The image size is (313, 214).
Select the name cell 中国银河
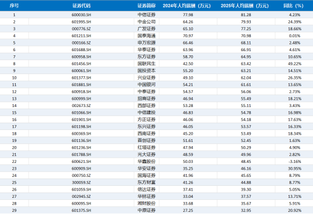click(146, 85)
